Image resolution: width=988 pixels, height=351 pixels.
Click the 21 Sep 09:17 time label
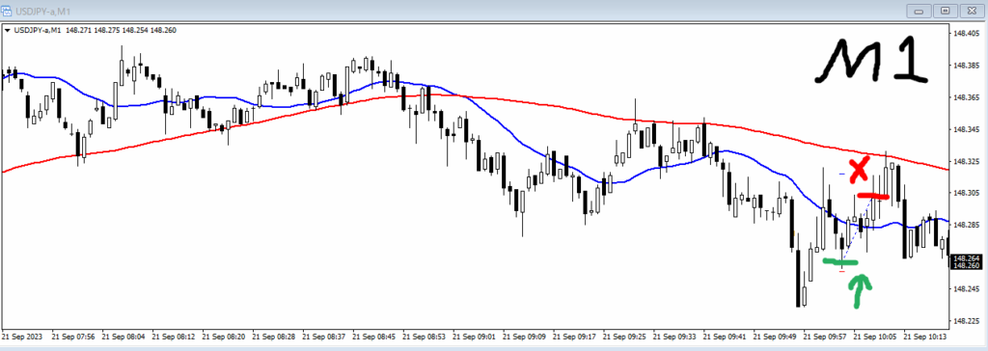coord(574,337)
